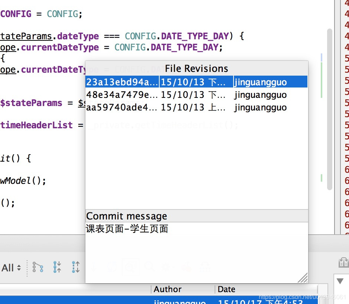349x304 pixels.
Task: Select revision aa59740ade4 in File Revisions
Action: 196,108
